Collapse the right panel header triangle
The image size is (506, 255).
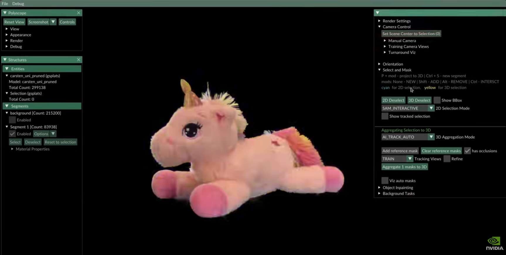click(x=378, y=13)
